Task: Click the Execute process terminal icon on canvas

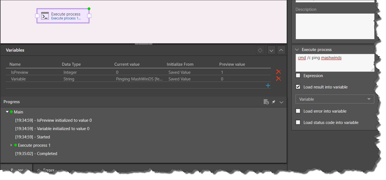Action: 45,16
